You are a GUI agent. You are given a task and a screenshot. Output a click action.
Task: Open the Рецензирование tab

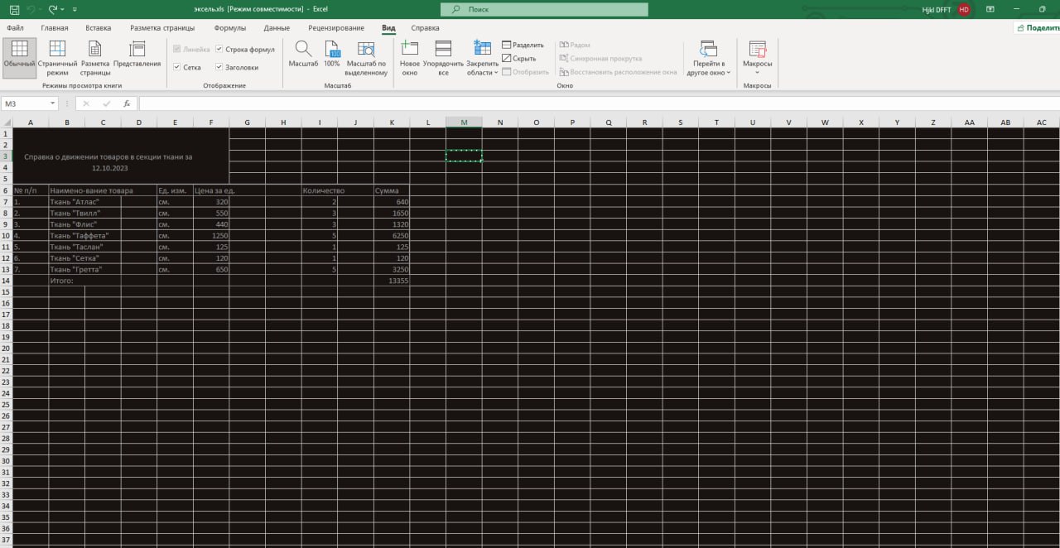pos(336,28)
